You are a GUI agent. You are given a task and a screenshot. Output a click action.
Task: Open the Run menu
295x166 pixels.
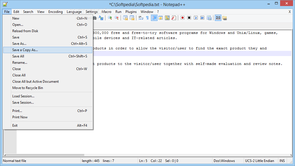coord(118,12)
